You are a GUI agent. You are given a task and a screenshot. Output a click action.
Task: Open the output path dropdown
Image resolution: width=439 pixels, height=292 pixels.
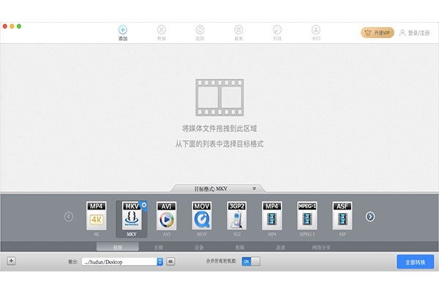pyautogui.click(x=160, y=261)
